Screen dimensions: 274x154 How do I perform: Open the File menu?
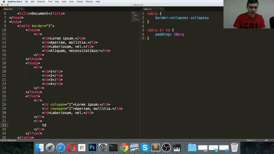pyautogui.click(x=27, y=2)
